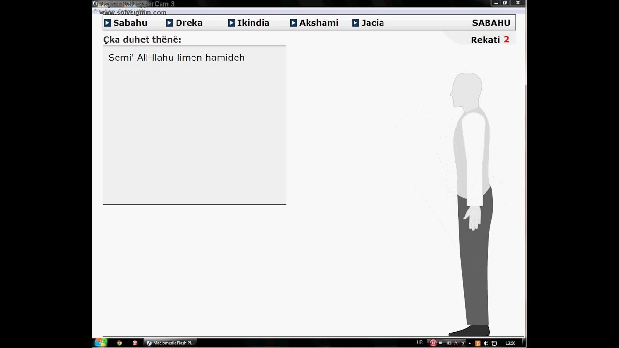Click the red round taskbar icon
The image size is (619, 348).
[x=135, y=343]
